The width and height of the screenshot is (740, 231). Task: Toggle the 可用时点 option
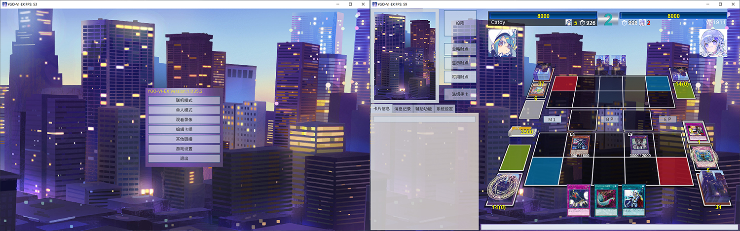(460, 77)
